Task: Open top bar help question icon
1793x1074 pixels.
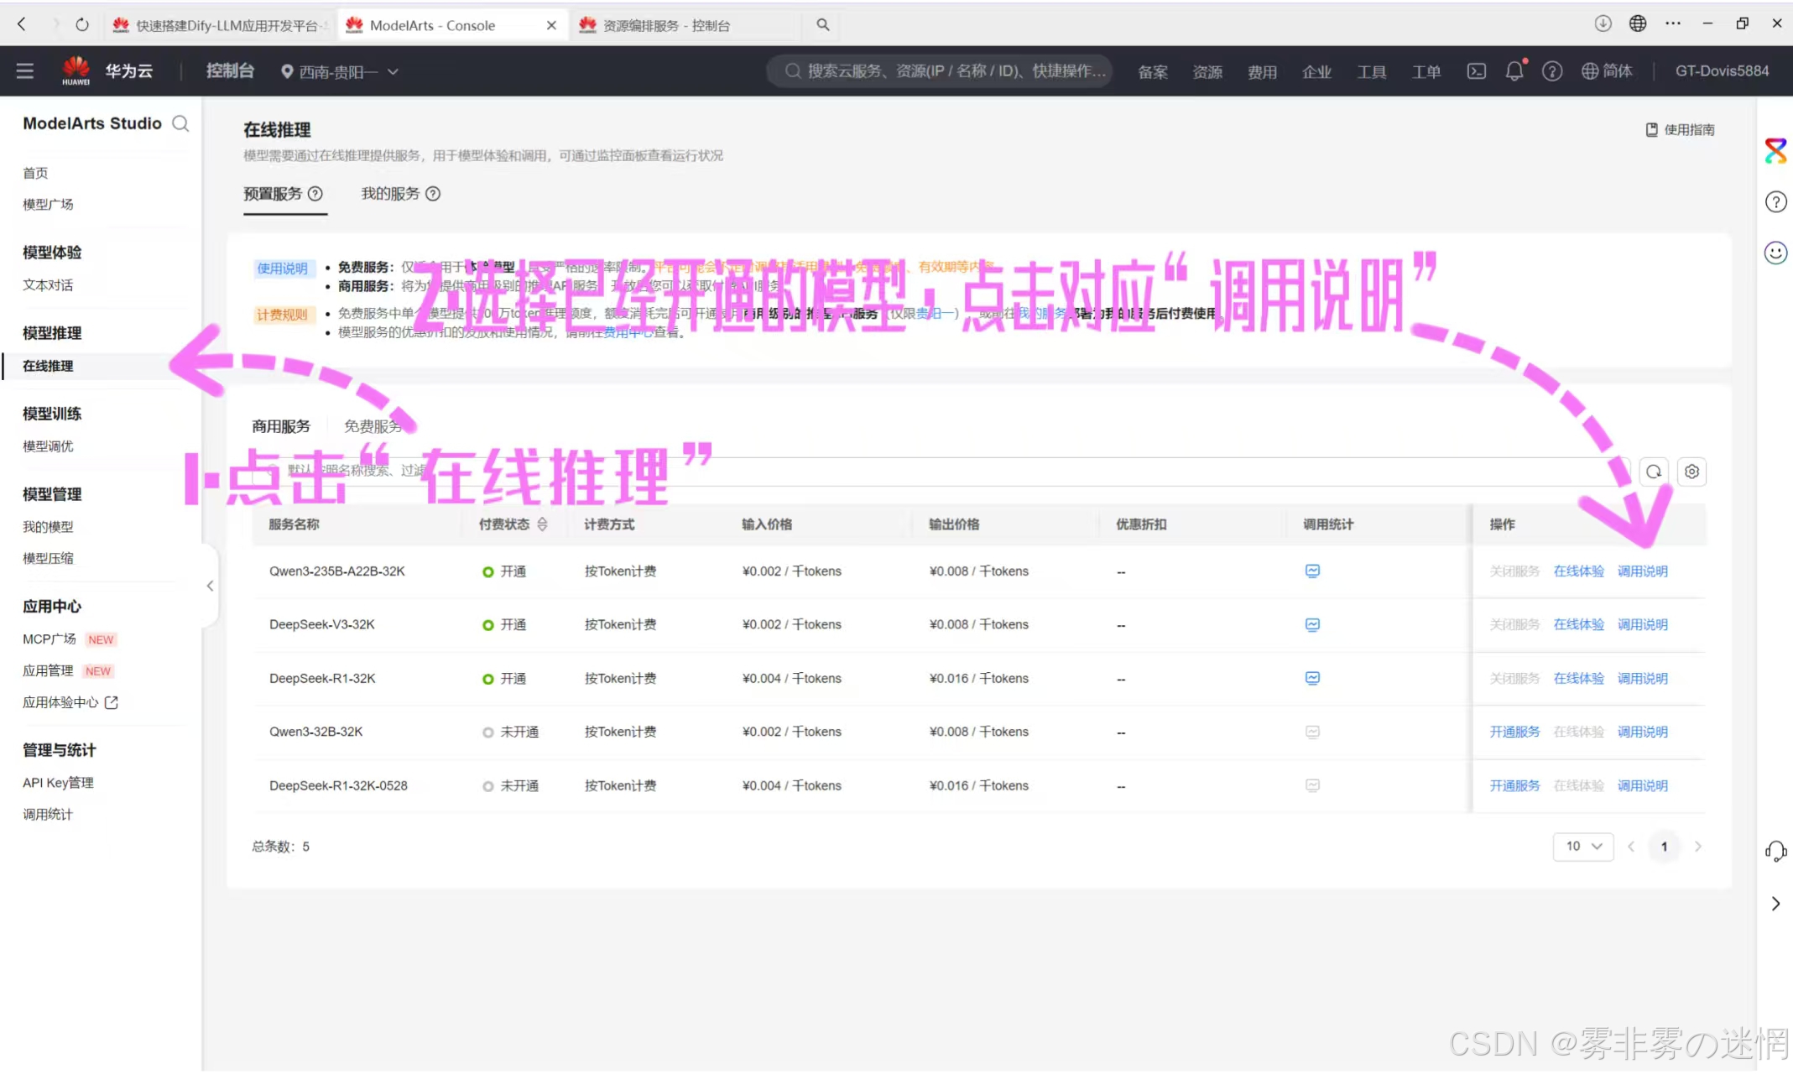Action: [1552, 71]
